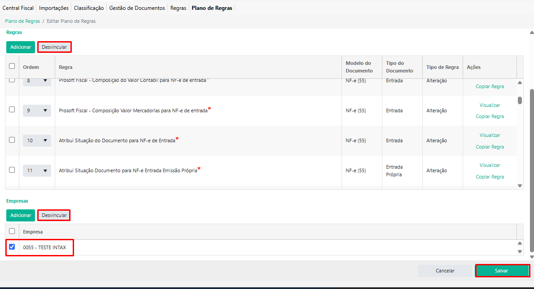Select checkbox for rule order 9

(12, 110)
